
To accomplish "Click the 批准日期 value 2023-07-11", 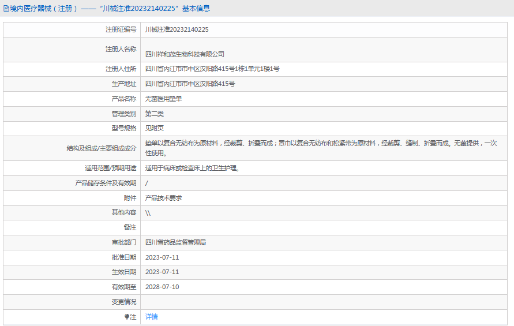I will (x=162, y=257).
